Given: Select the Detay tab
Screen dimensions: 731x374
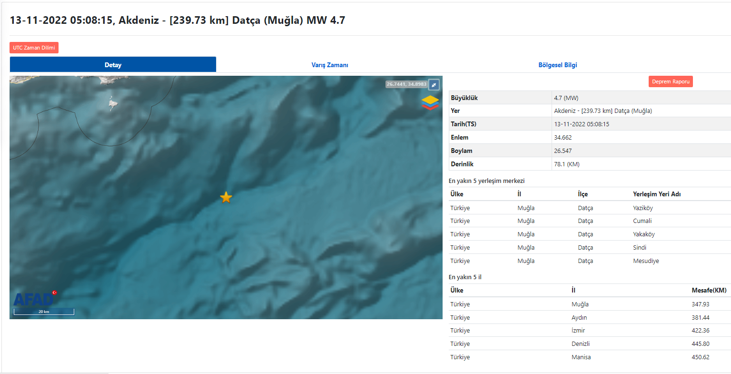Looking at the screenshot, I should (x=113, y=65).
